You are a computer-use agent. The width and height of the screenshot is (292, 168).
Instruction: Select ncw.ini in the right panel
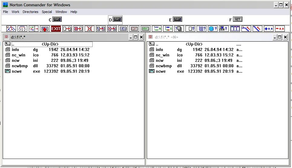[x=195, y=60]
